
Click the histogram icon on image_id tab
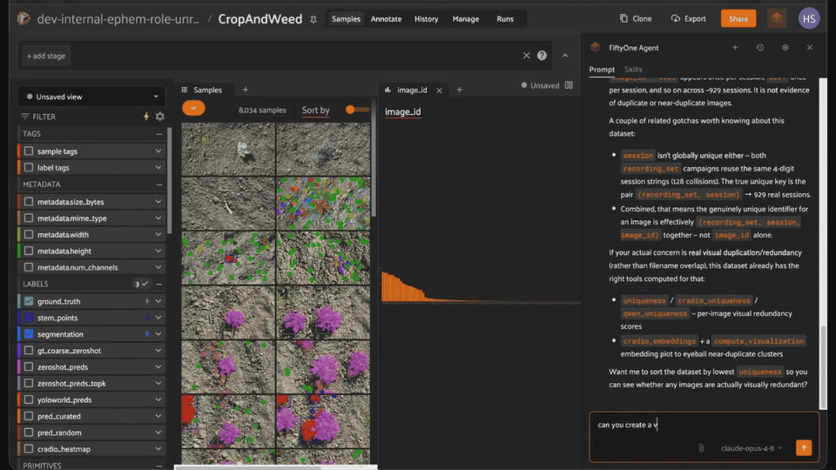[388, 90]
